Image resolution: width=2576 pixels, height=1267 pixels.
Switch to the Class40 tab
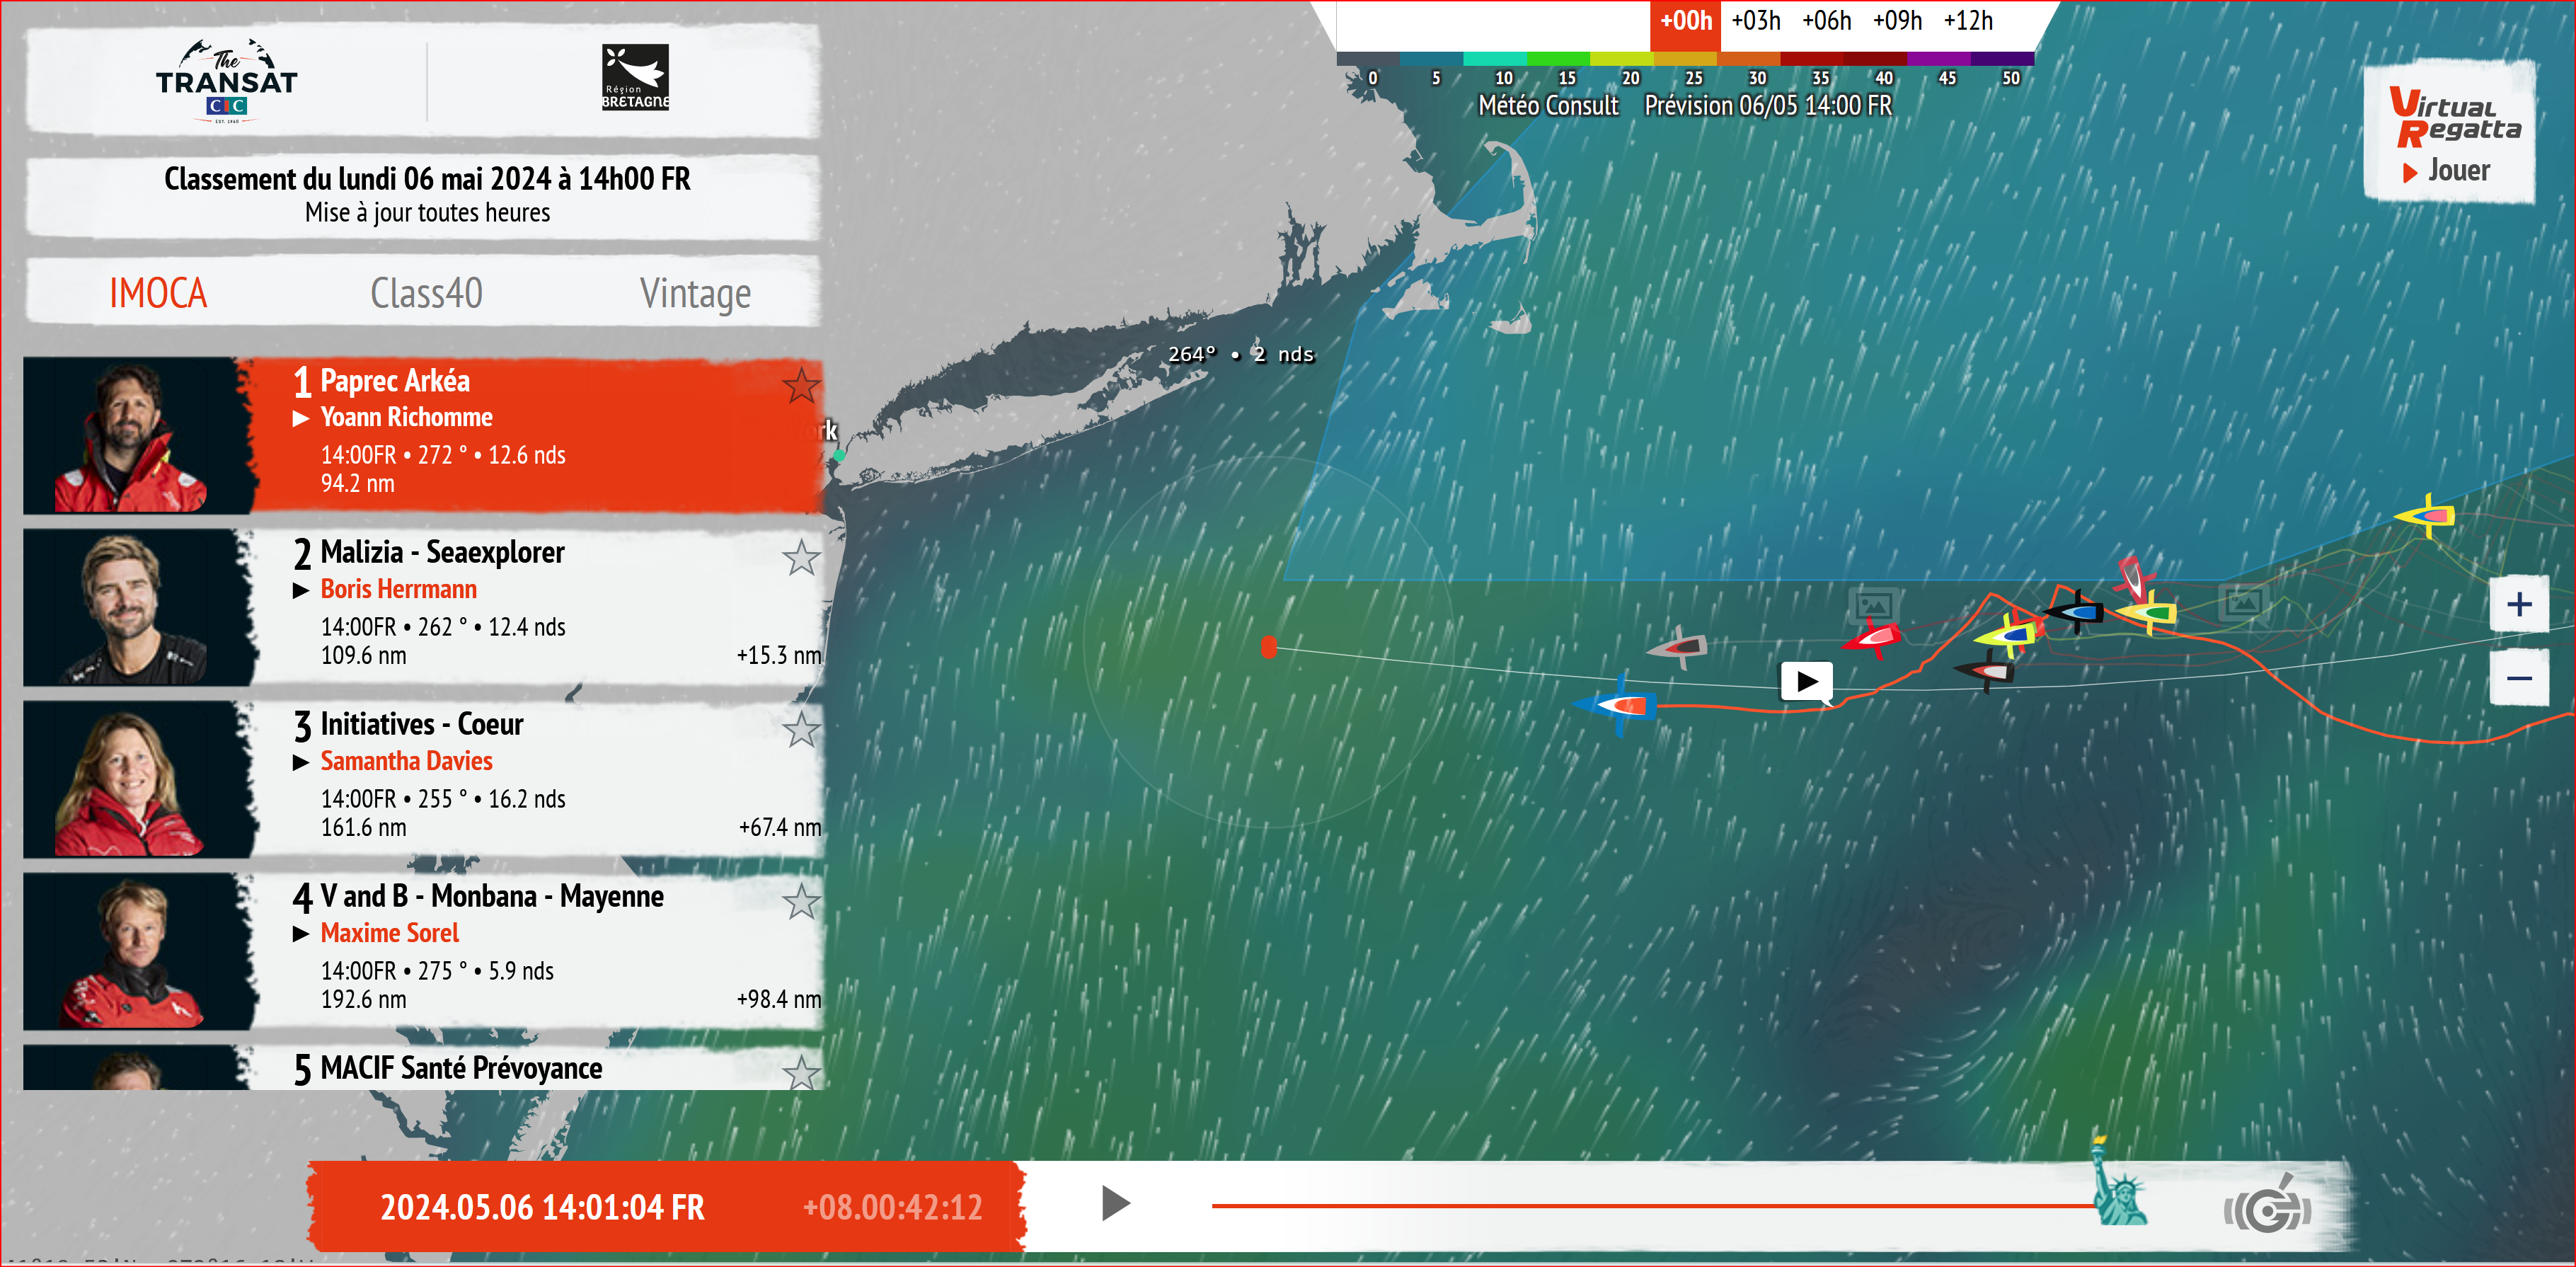[x=426, y=293]
